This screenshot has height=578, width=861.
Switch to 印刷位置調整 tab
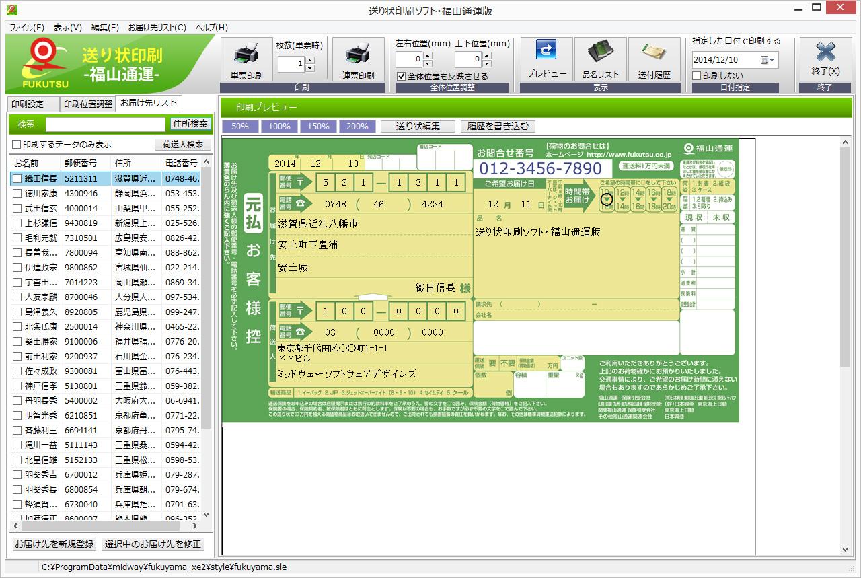point(88,104)
